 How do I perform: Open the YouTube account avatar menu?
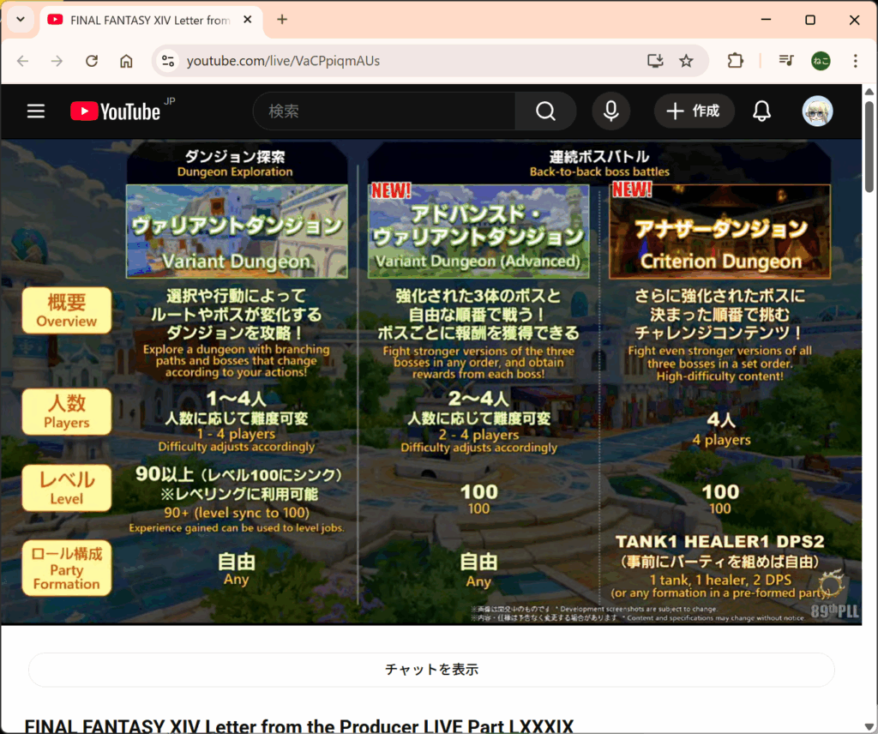coord(817,111)
